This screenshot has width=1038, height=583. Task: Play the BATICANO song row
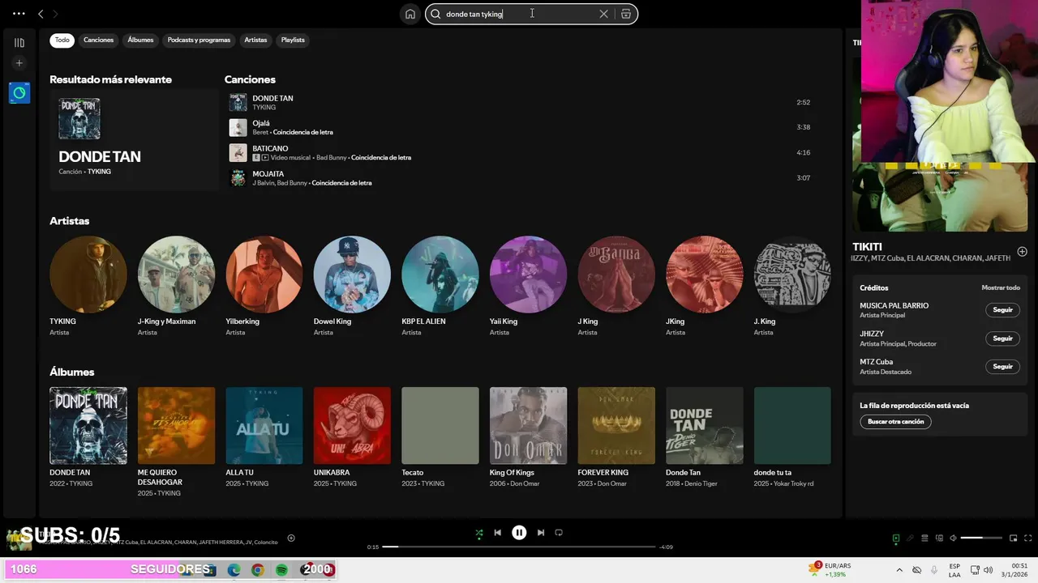pos(521,152)
